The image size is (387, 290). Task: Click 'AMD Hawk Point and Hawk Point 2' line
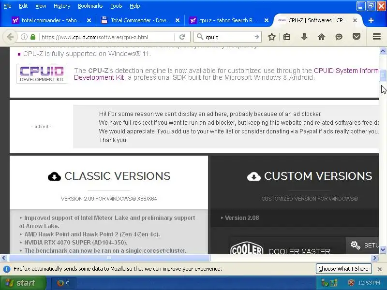[92, 234]
